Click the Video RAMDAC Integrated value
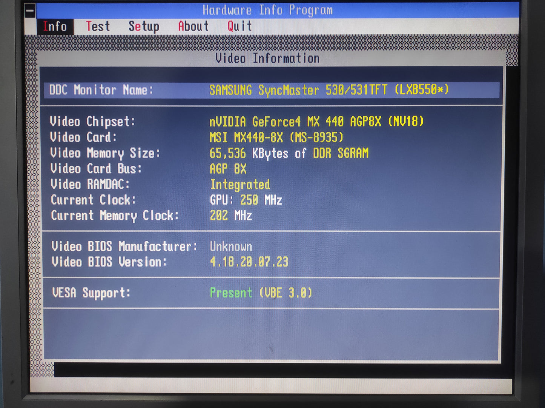This screenshot has width=545, height=408. 240,185
